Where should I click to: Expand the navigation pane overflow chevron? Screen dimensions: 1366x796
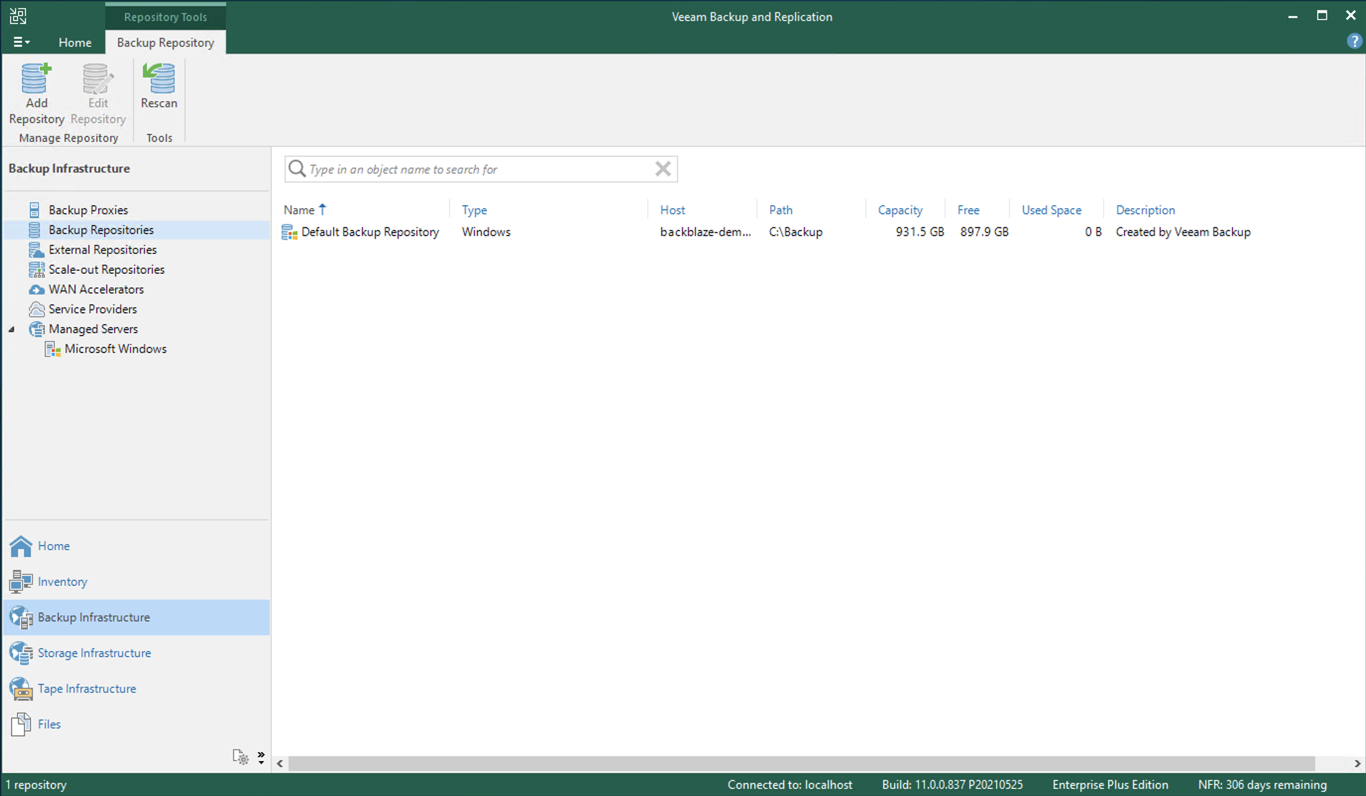(261, 757)
